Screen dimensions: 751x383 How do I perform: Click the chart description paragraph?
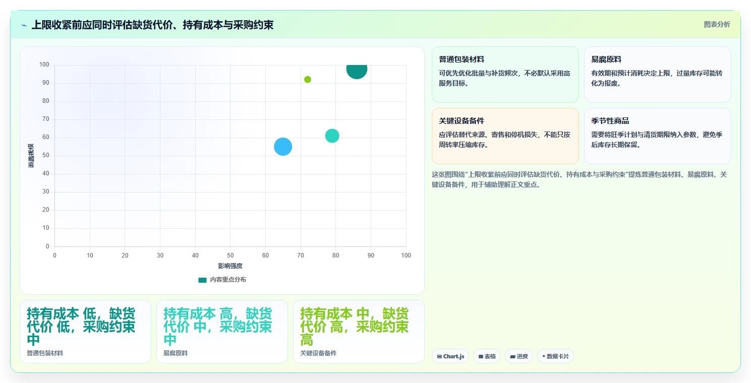coord(580,179)
